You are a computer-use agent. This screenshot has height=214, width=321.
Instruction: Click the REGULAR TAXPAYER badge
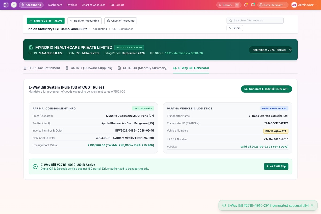pyautogui.click(x=129, y=48)
